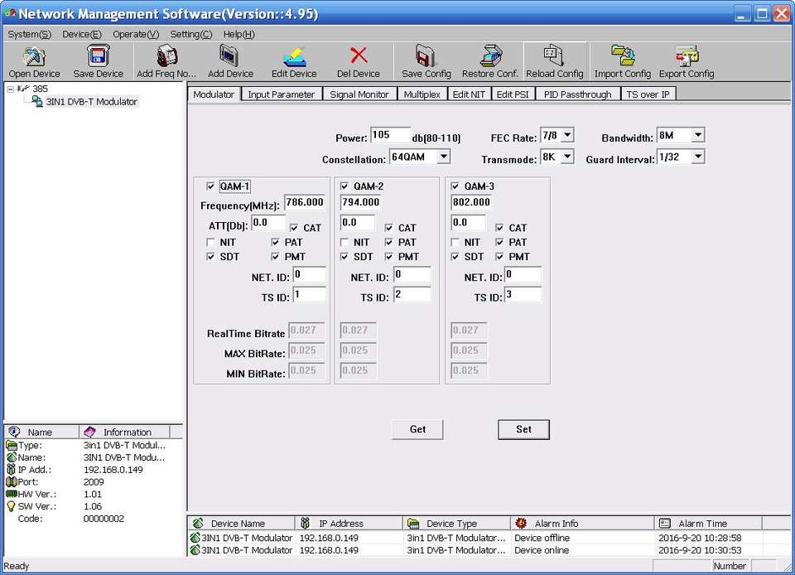795x575 pixels.
Task: Enable the NIT checkbox under QAM-2
Action: [344, 243]
